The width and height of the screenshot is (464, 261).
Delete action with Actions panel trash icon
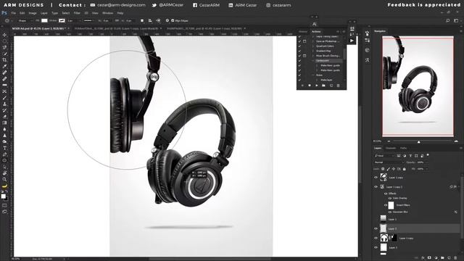pos(339,86)
